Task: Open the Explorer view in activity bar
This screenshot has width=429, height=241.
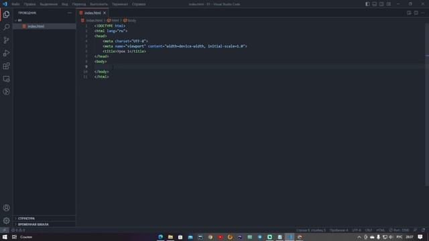Action: [6, 15]
